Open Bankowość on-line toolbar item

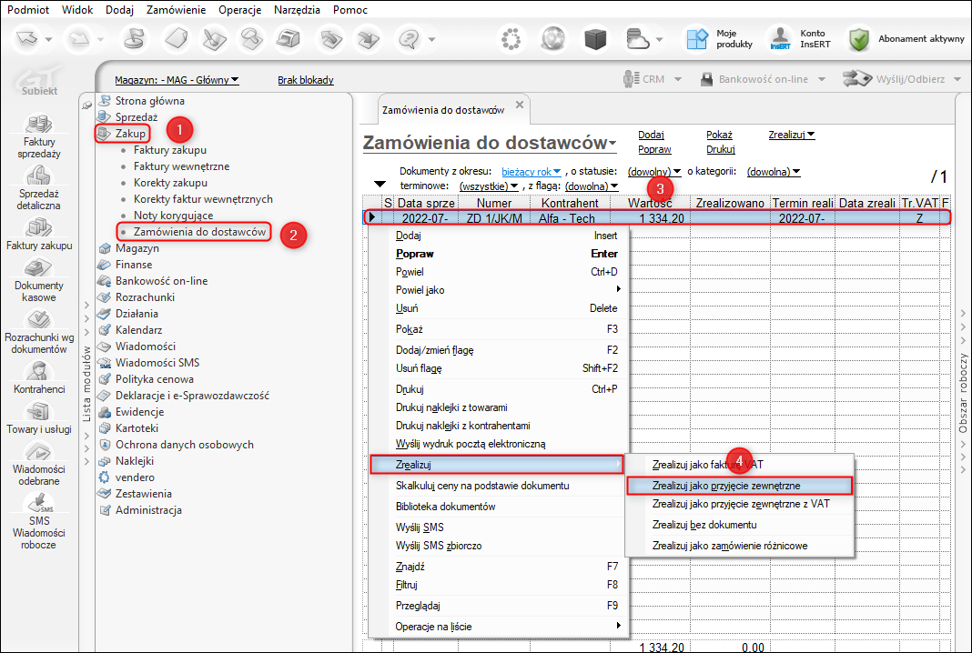click(763, 79)
